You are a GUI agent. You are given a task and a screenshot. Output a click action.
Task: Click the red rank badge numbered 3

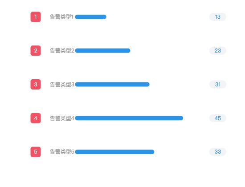click(x=36, y=84)
